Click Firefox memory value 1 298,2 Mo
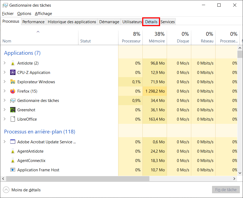The height and width of the screenshot is (198, 243). [155, 91]
